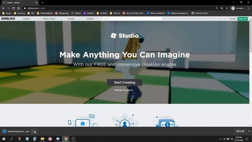Show hidden system tray icons
Image resolution: width=252 pixels, height=142 pixels.
[220, 139]
